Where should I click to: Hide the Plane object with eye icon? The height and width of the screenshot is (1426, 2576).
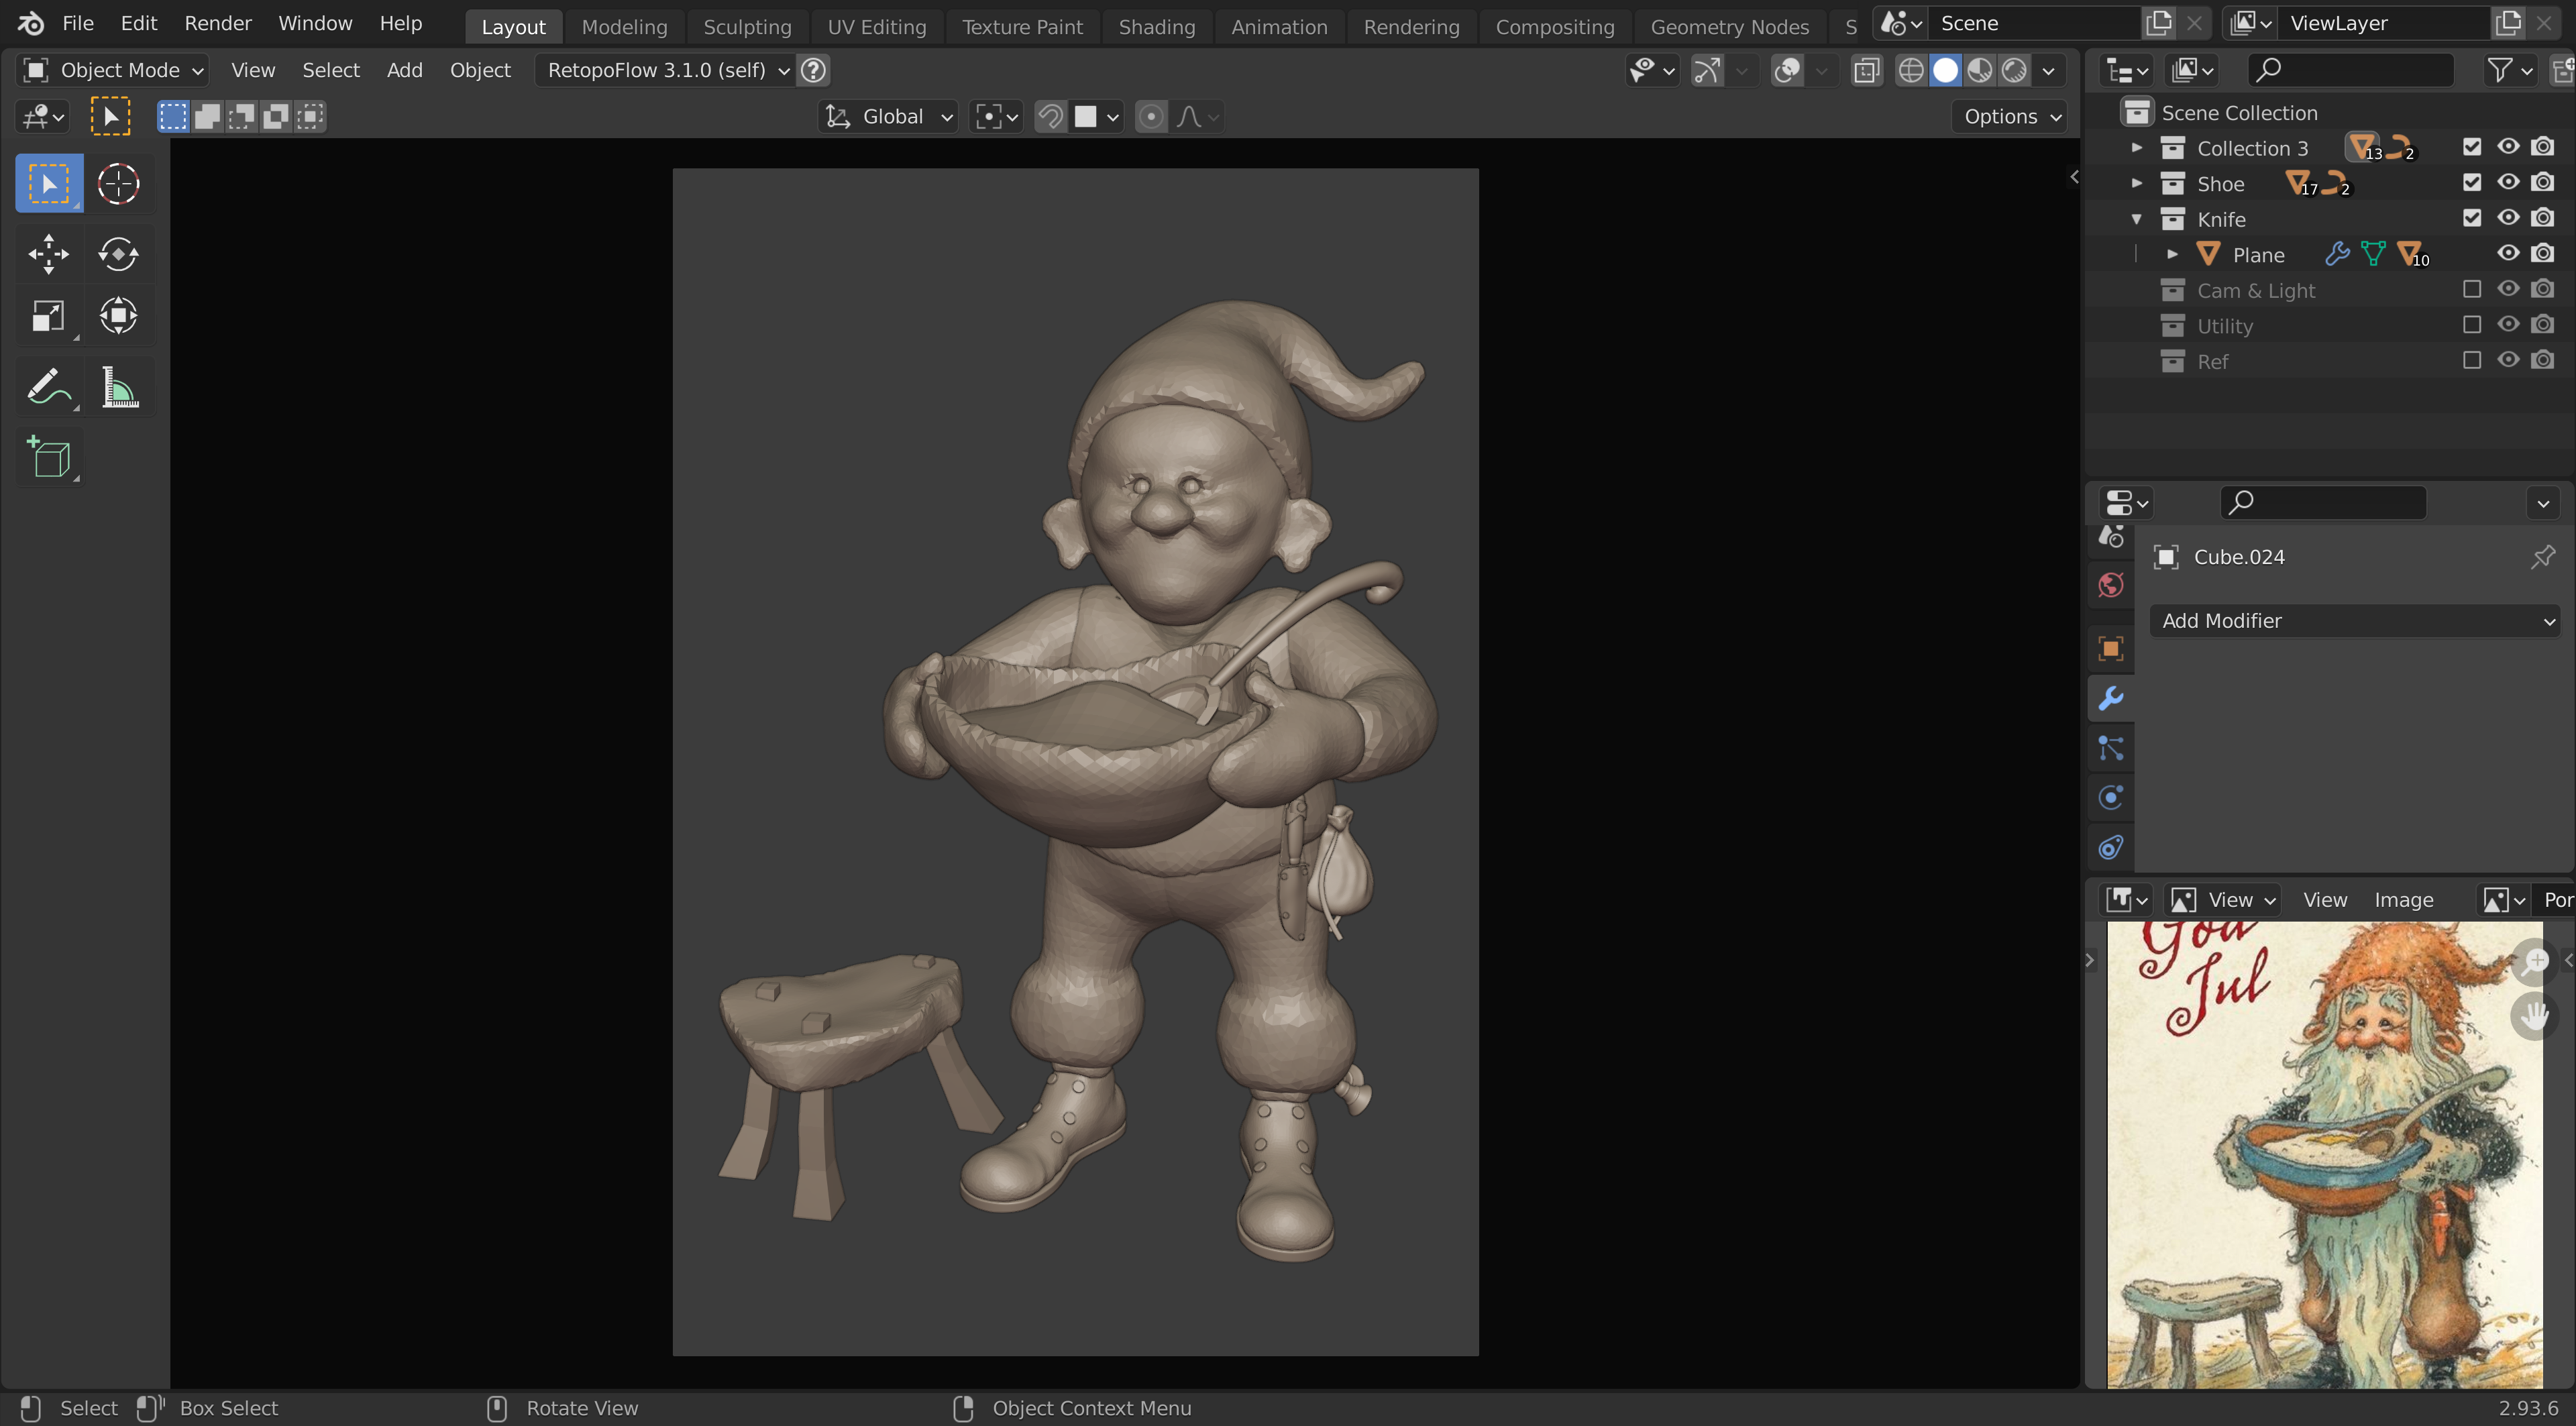(x=2507, y=254)
